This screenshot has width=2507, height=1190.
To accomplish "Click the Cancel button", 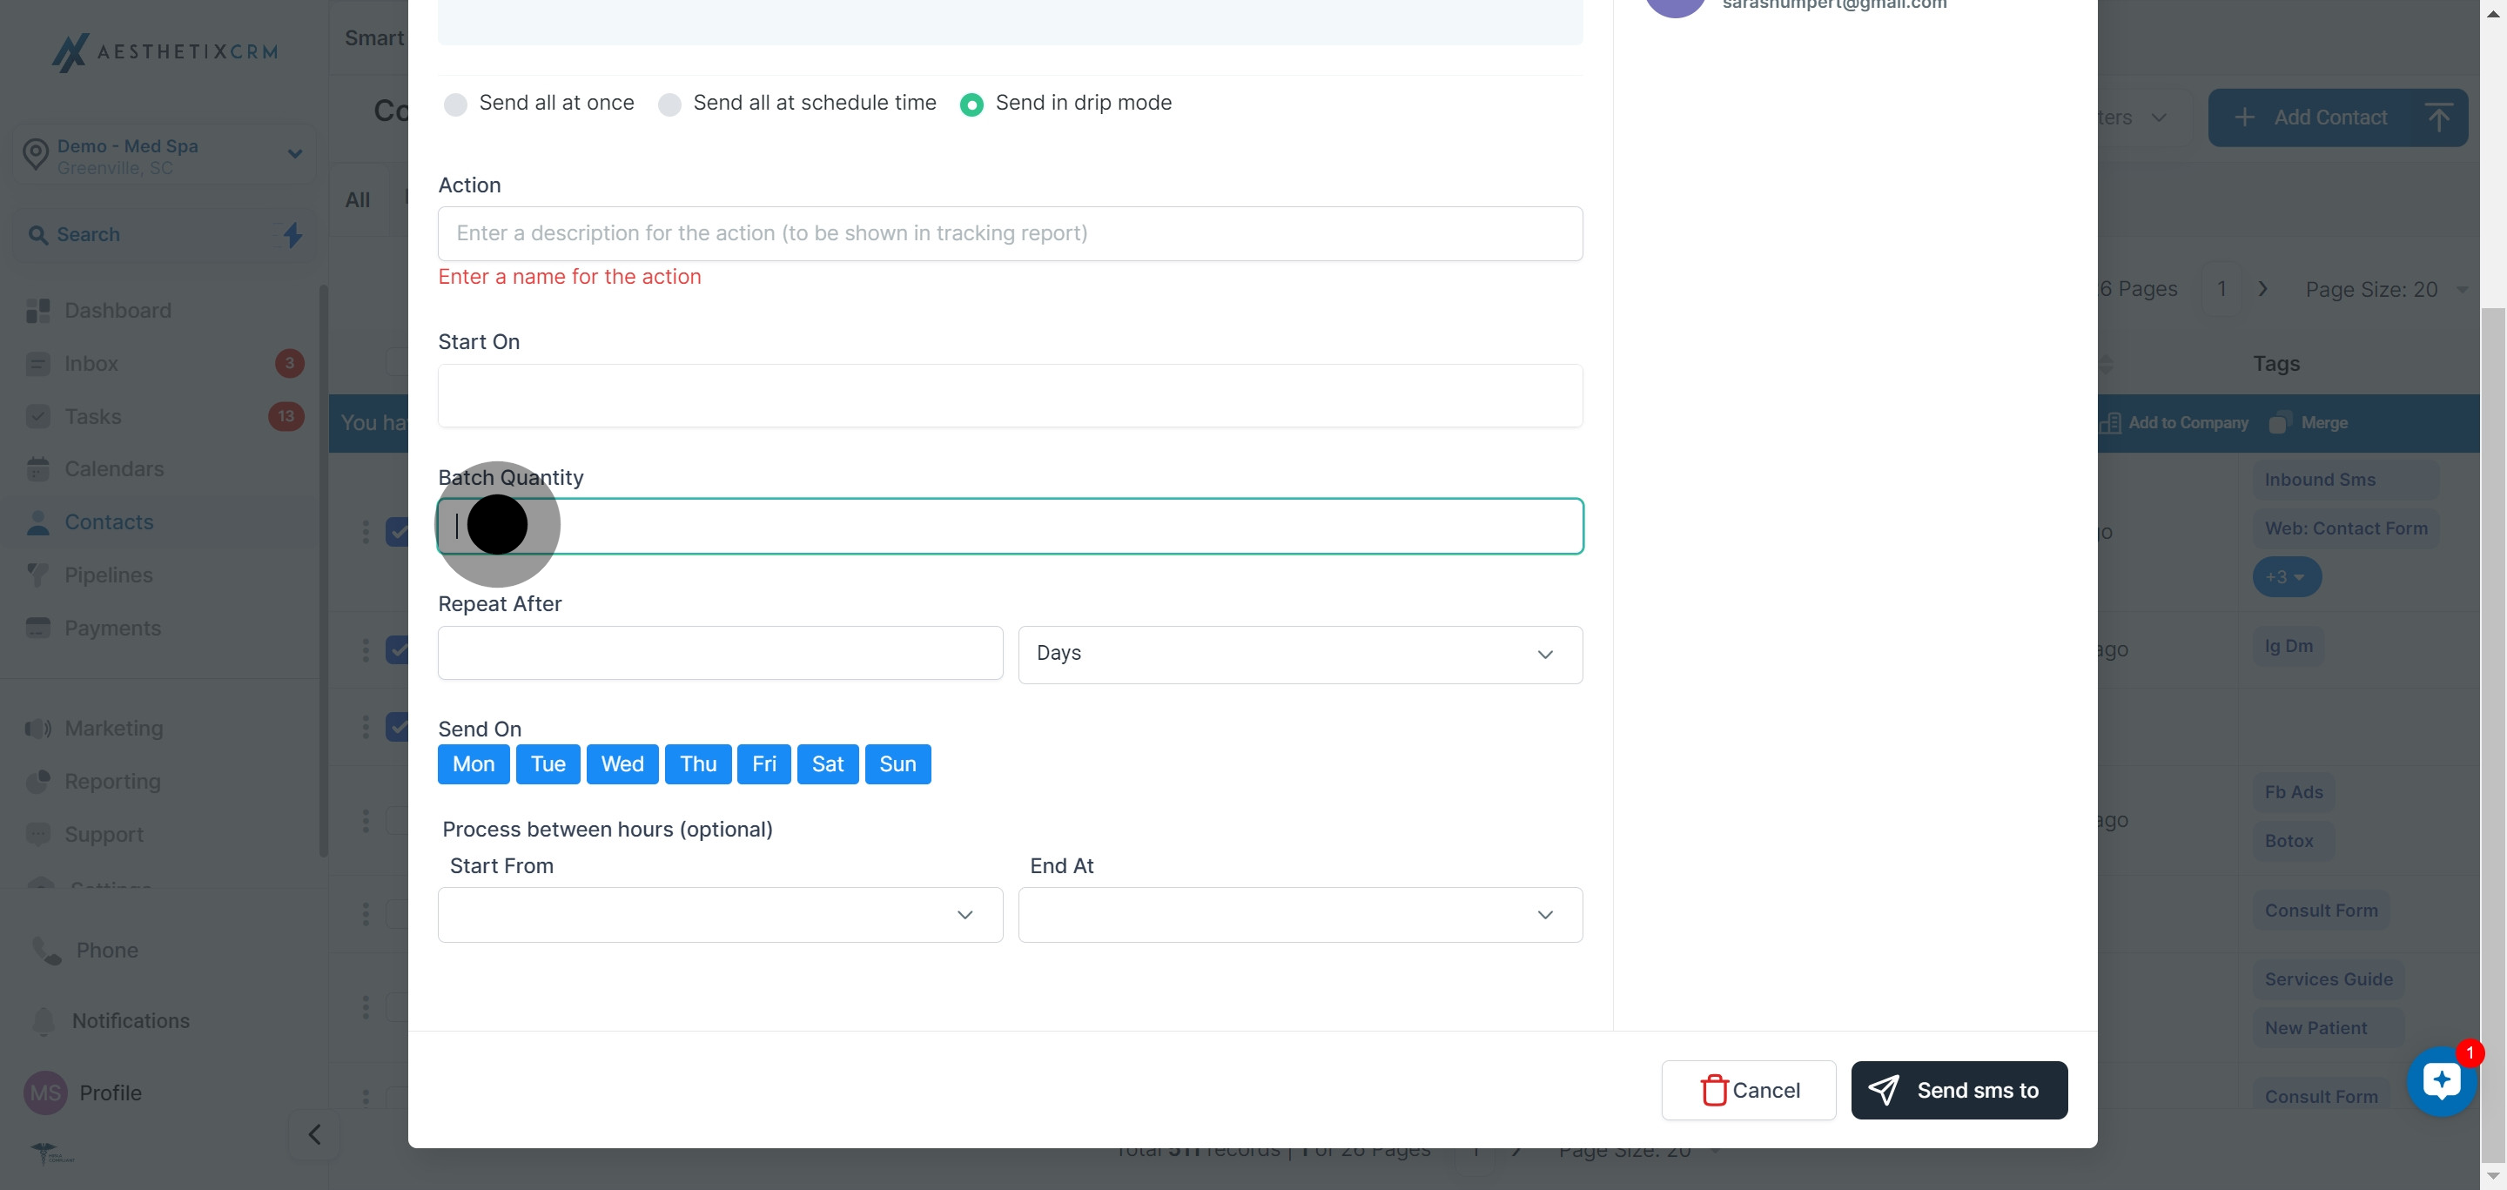I will (1748, 1090).
